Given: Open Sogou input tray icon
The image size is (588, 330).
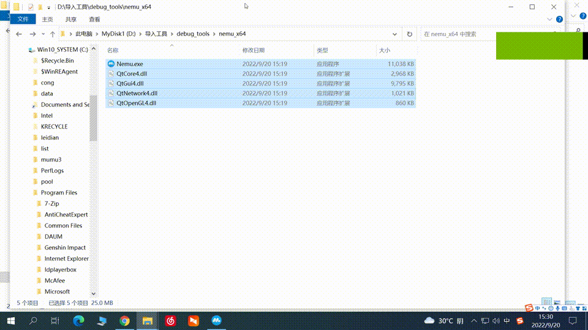Looking at the screenshot, I should [x=520, y=321].
